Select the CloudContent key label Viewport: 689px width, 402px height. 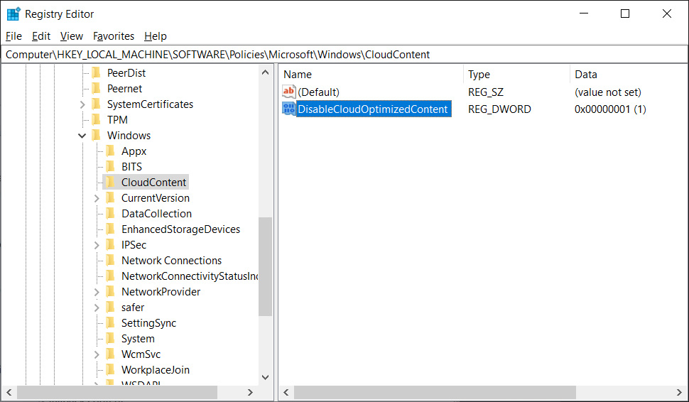point(154,183)
